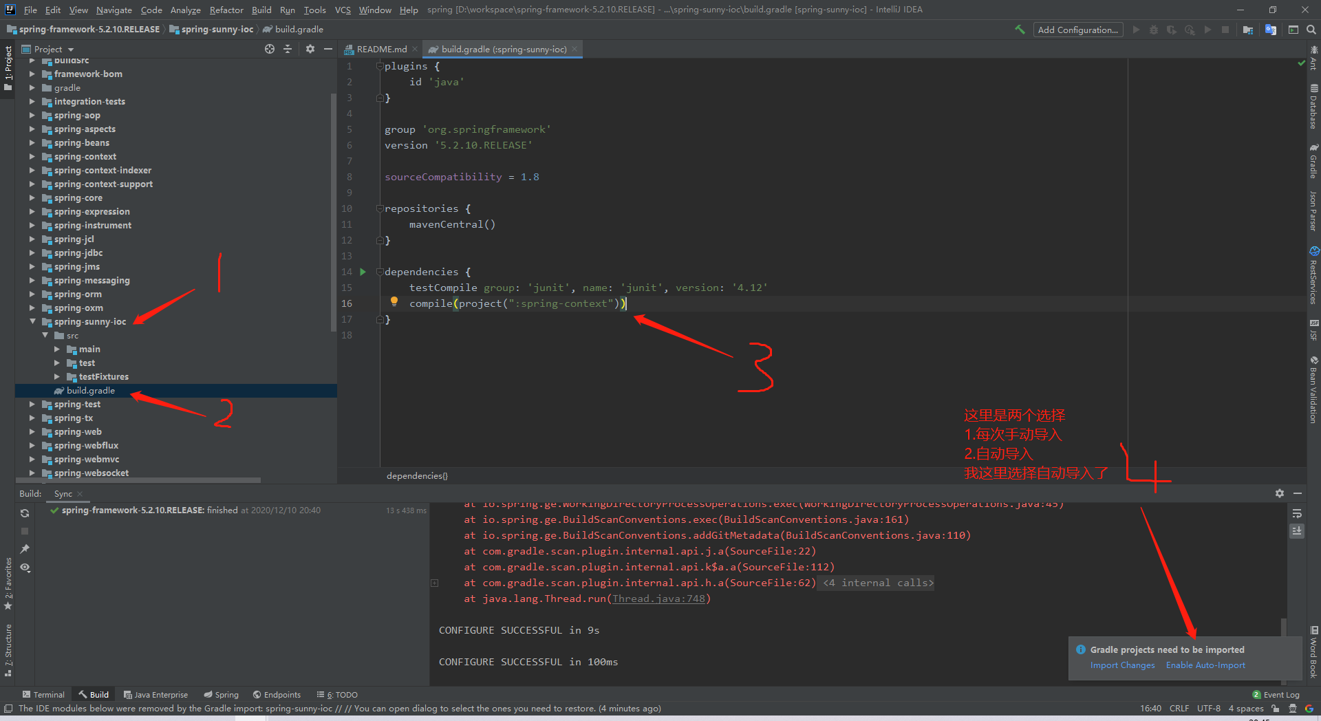Viewport: 1321px width, 721px height.
Task: Open the VCS menu
Action: (342, 10)
